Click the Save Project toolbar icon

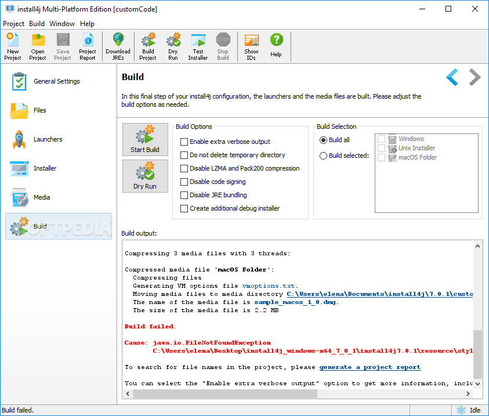point(63,46)
